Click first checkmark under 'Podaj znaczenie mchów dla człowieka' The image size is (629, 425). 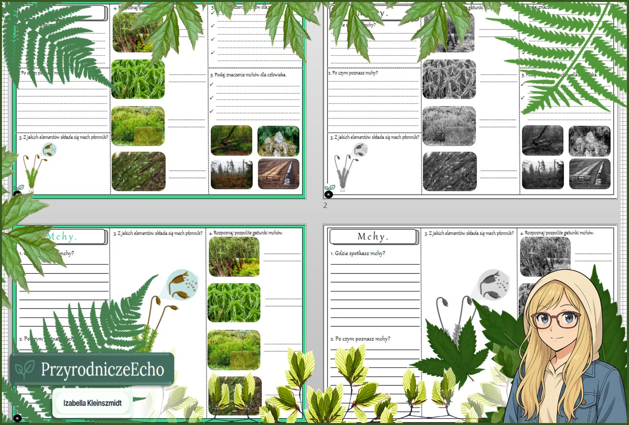point(212,85)
